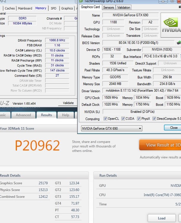Viewport: 181px width, 223px height.
Task: Toggle the CUDA checkbox
Action: point(123,119)
